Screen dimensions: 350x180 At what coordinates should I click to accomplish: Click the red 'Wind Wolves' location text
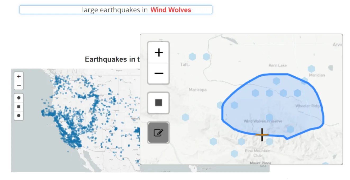coord(171,10)
